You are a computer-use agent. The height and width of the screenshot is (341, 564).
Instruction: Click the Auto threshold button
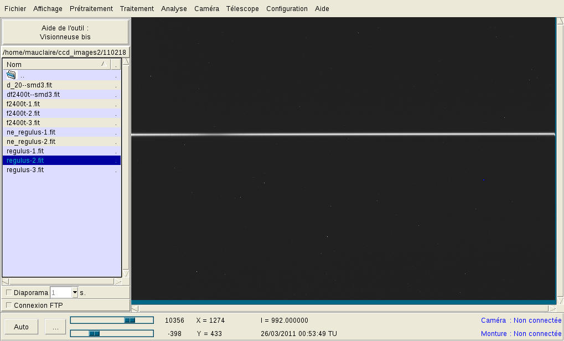coord(21,327)
